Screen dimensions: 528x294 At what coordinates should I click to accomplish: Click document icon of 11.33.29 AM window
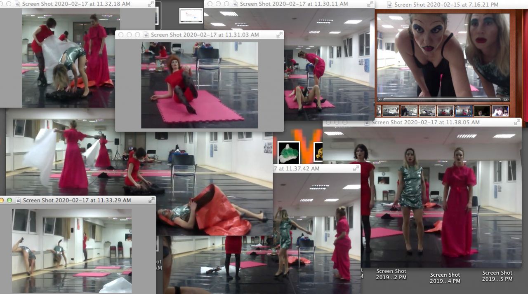[18, 201]
